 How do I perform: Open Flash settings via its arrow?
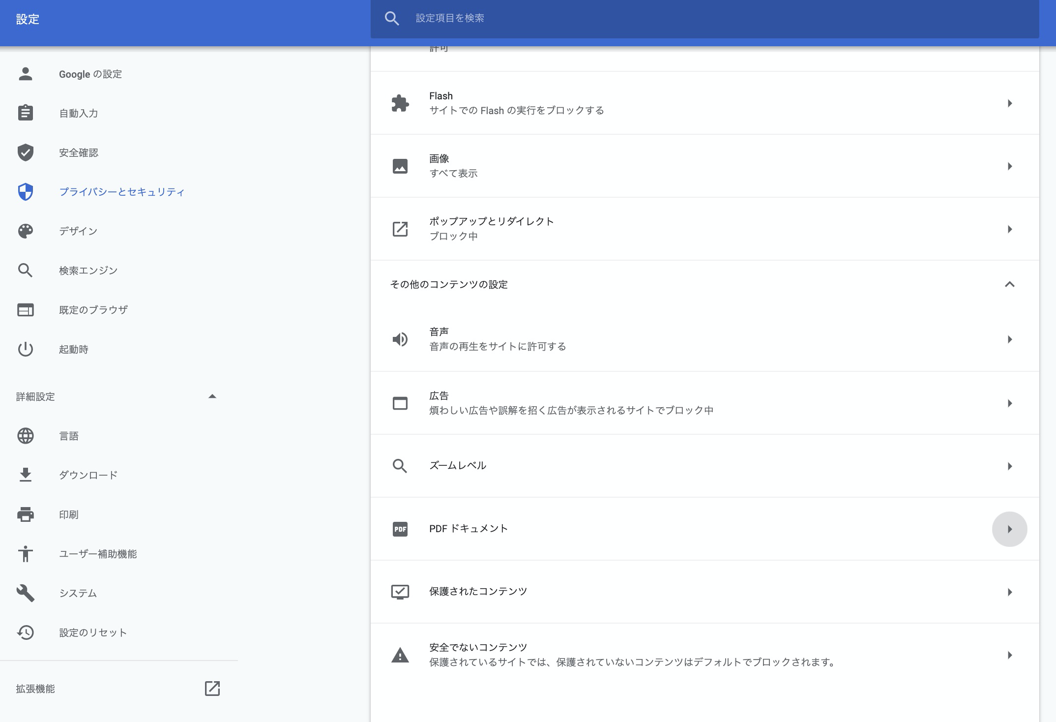[x=1010, y=103]
